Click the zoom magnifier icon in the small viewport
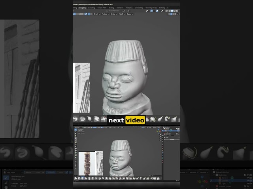The width and height of the screenshot is (253, 189). click(x=160, y=135)
